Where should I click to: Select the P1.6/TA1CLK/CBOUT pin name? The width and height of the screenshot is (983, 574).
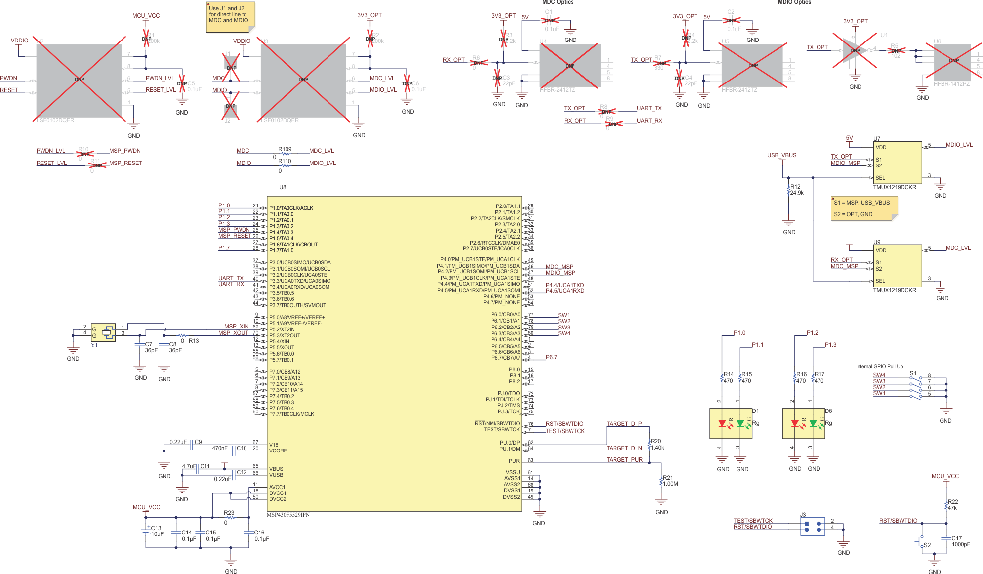pyautogui.click(x=293, y=245)
